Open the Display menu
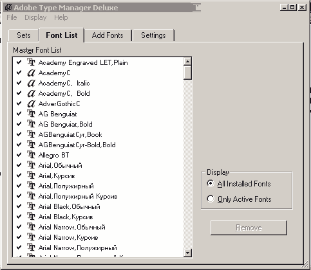Image resolution: width=311 pixels, height=270 pixels. pos(35,17)
